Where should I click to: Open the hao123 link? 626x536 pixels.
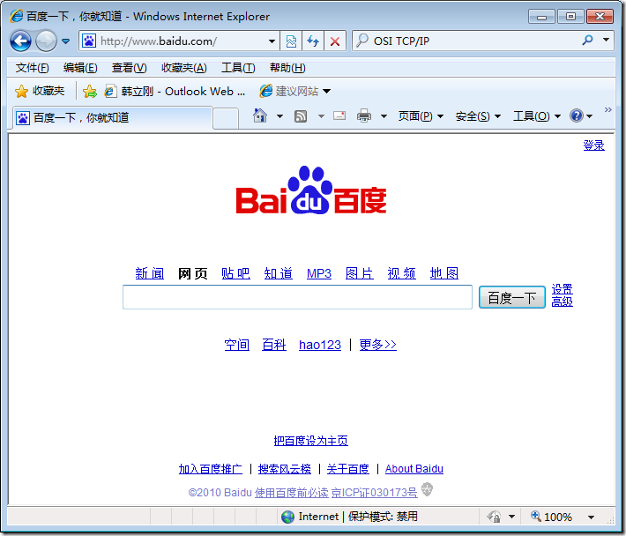tap(320, 345)
